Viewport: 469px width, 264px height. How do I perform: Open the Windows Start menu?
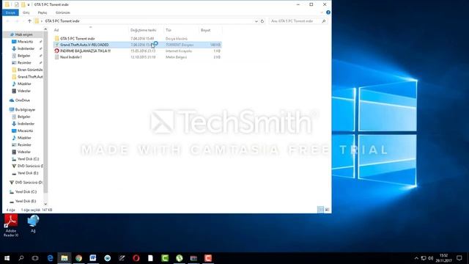pyautogui.click(x=7, y=258)
